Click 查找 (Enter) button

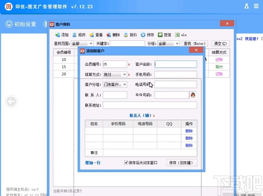coord(195,44)
